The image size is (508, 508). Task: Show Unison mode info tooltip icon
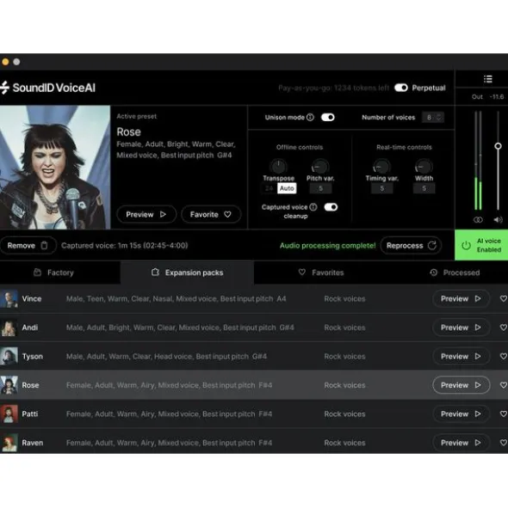point(310,117)
